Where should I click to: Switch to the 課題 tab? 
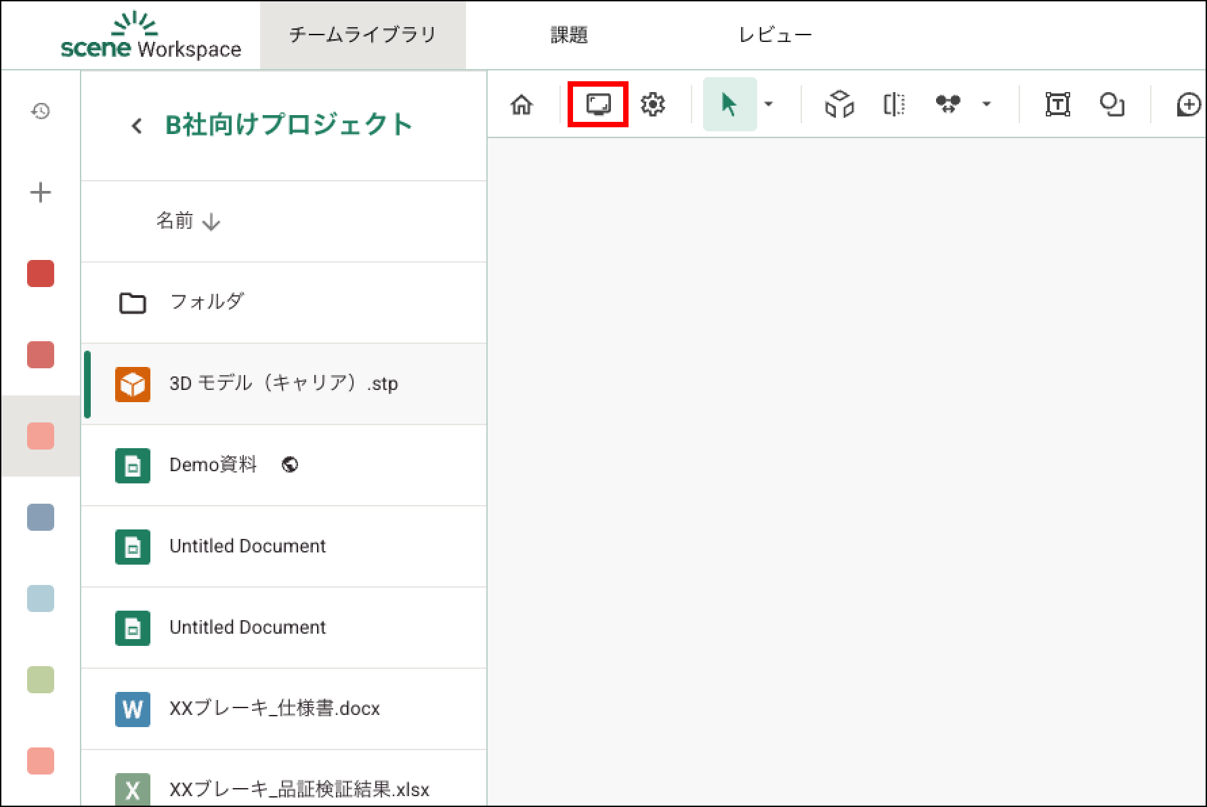(x=569, y=35)
